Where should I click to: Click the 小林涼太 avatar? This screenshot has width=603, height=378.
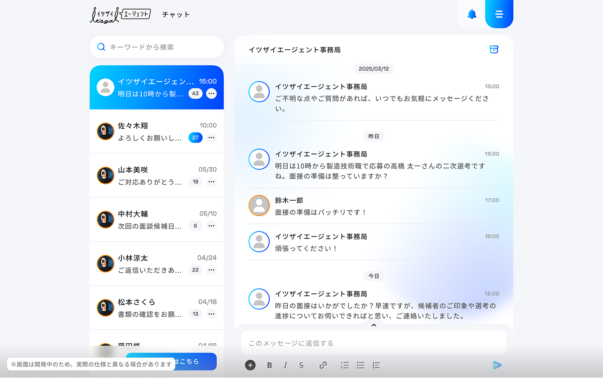105,264
